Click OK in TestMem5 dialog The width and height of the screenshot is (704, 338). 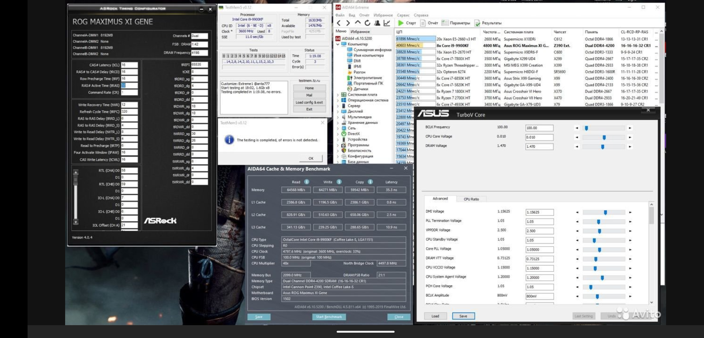tap(310, 158)
